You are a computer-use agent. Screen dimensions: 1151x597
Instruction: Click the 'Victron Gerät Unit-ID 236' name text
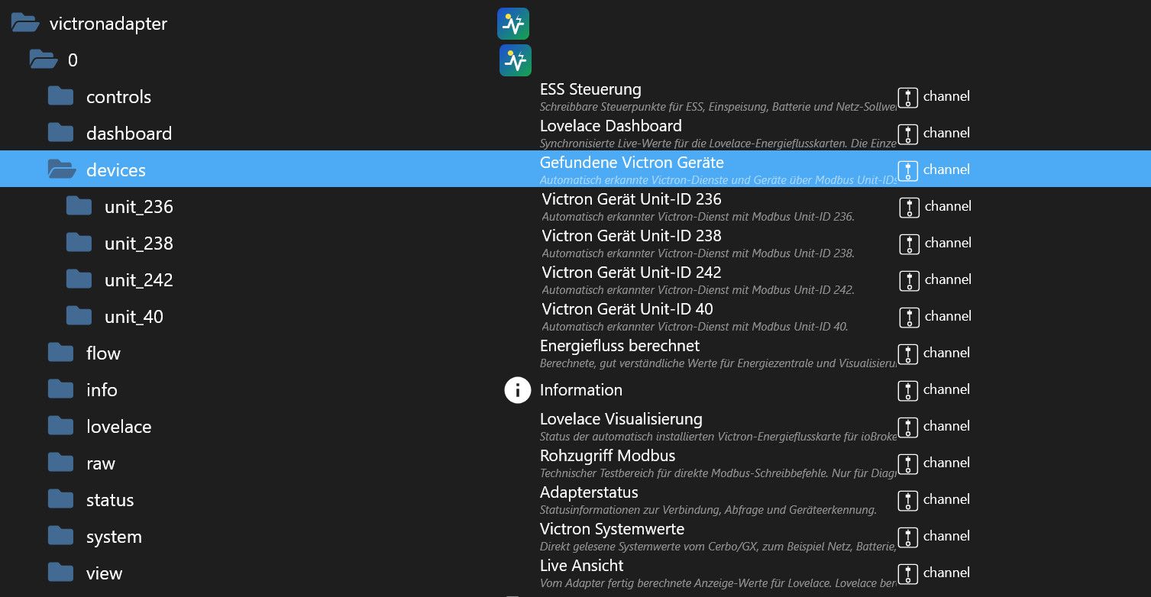pos(632,199)
